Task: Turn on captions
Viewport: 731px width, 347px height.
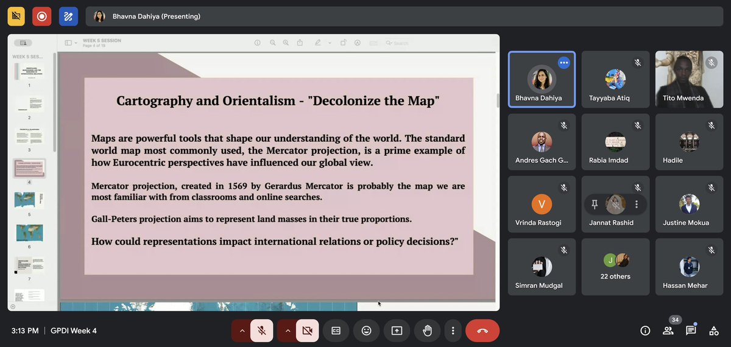Action: coord(336,331)
